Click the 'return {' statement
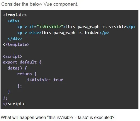Viewport: 140px width, 121px height. (27, 74)
